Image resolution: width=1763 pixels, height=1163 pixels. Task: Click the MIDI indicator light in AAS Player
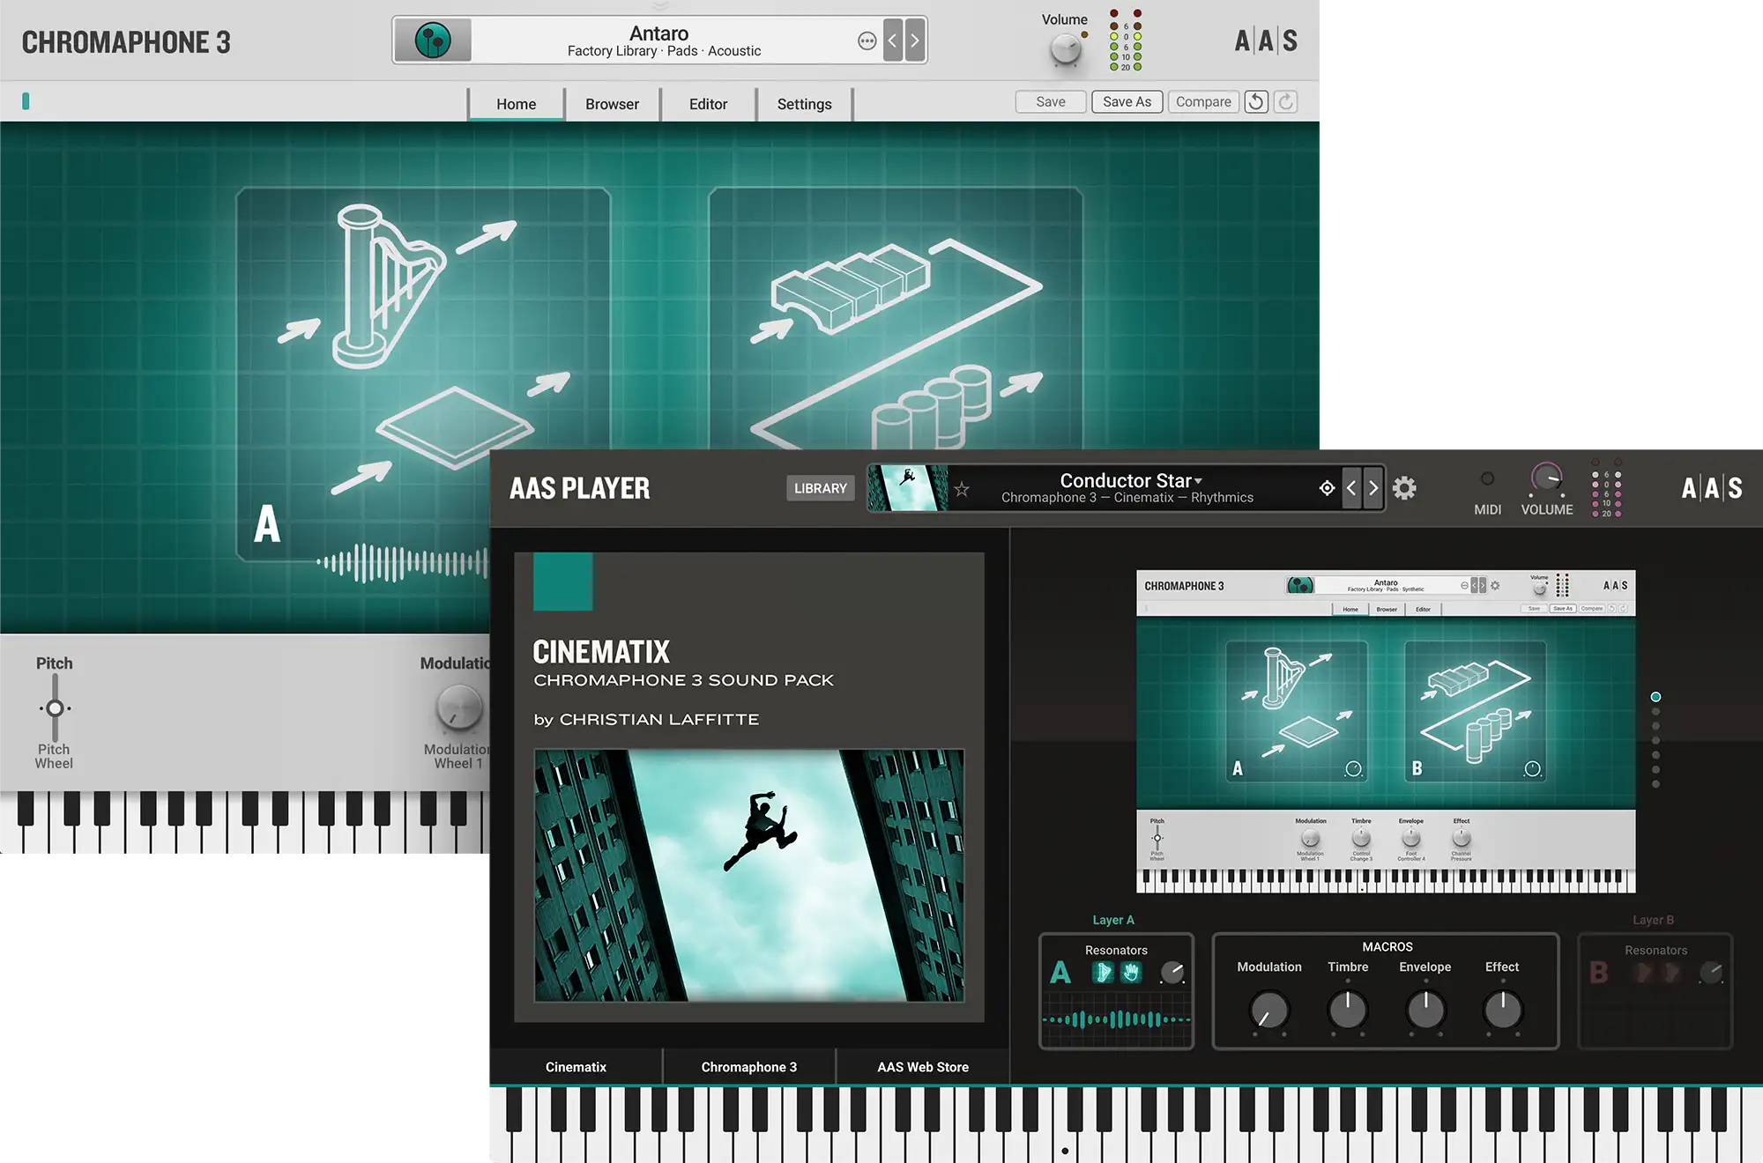(x=1488, y=479)
